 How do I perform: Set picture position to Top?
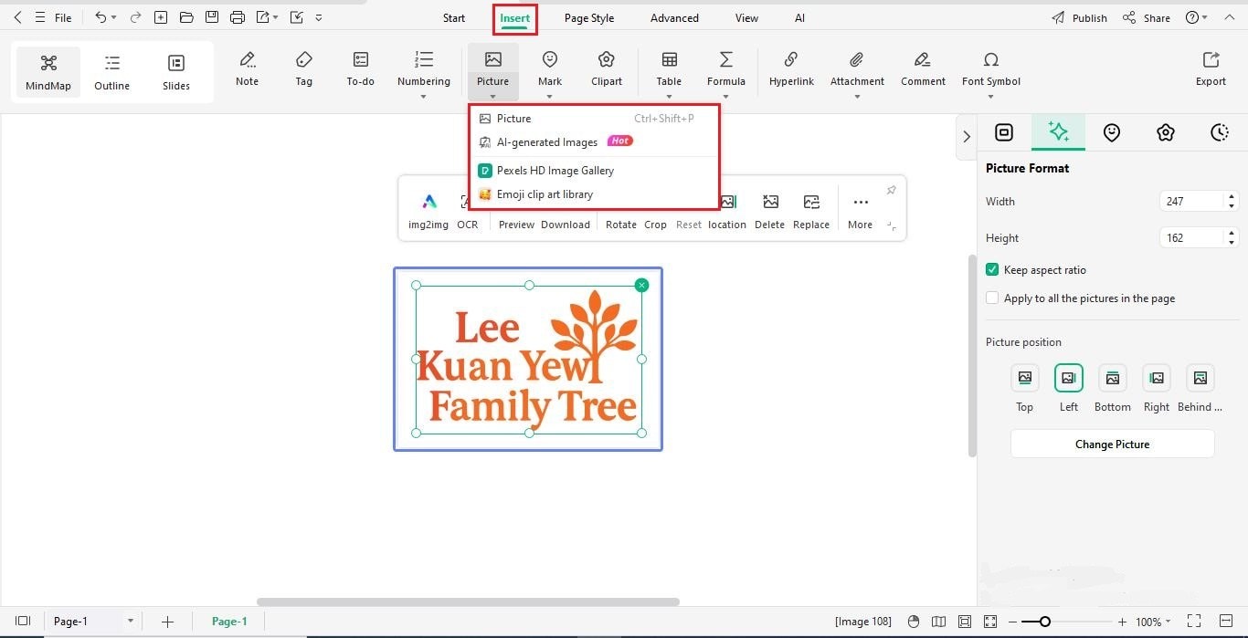click(x=1025, y=378)
